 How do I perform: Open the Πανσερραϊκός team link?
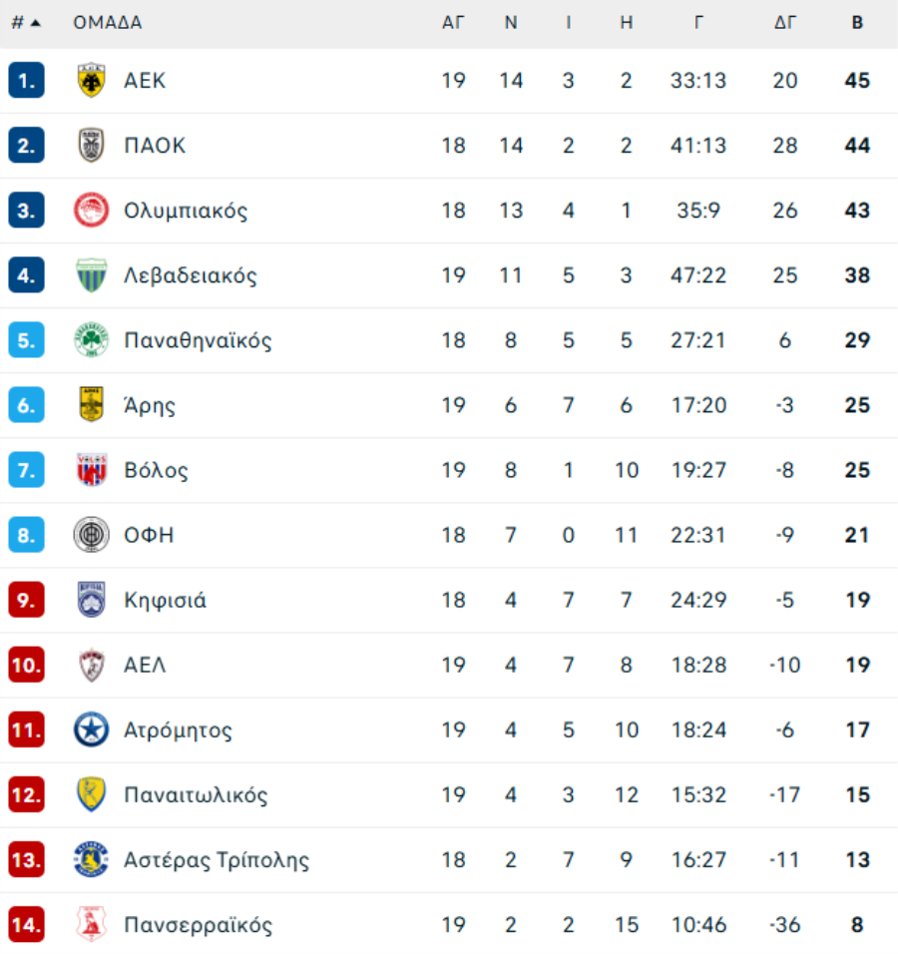(x=198, y=925)
